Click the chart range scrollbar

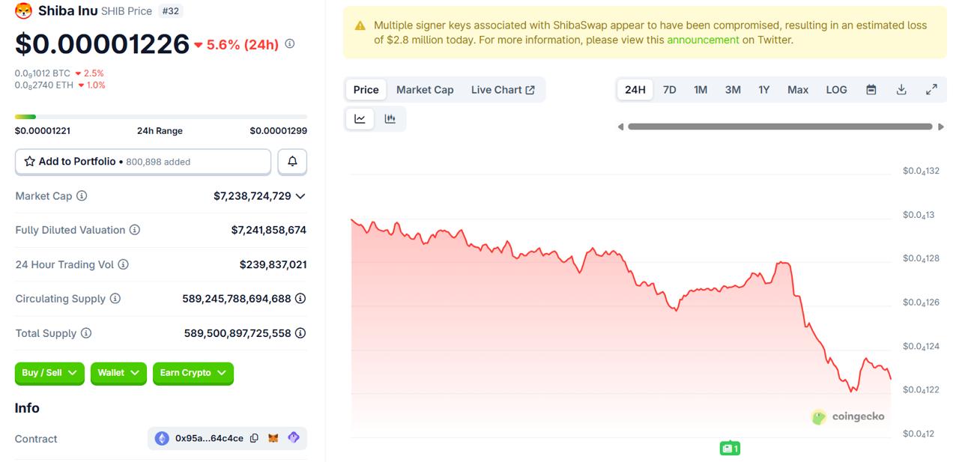point(779,127)
